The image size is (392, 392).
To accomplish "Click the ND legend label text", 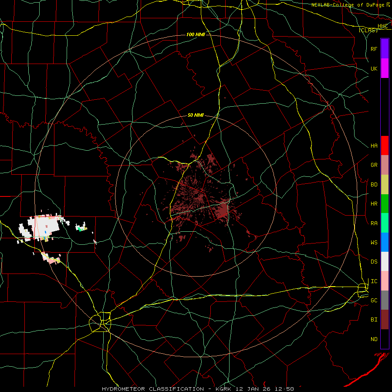I will click(x=374, y=339).
